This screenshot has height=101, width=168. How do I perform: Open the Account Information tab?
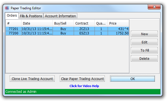[x=60, y=16]
